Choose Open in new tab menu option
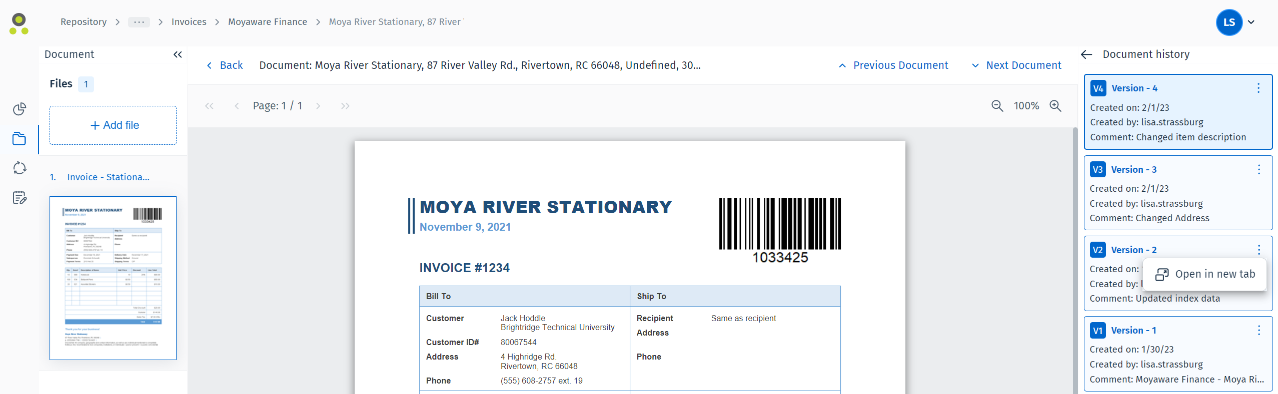This screenshot has width=1278, height=394. tap(1205, 274)
